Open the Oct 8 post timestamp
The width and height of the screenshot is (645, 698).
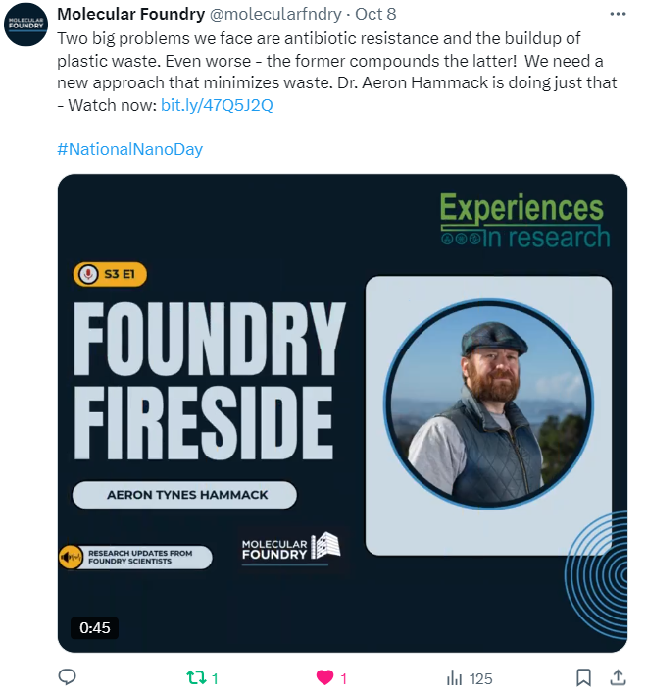[x=375, y=15]
